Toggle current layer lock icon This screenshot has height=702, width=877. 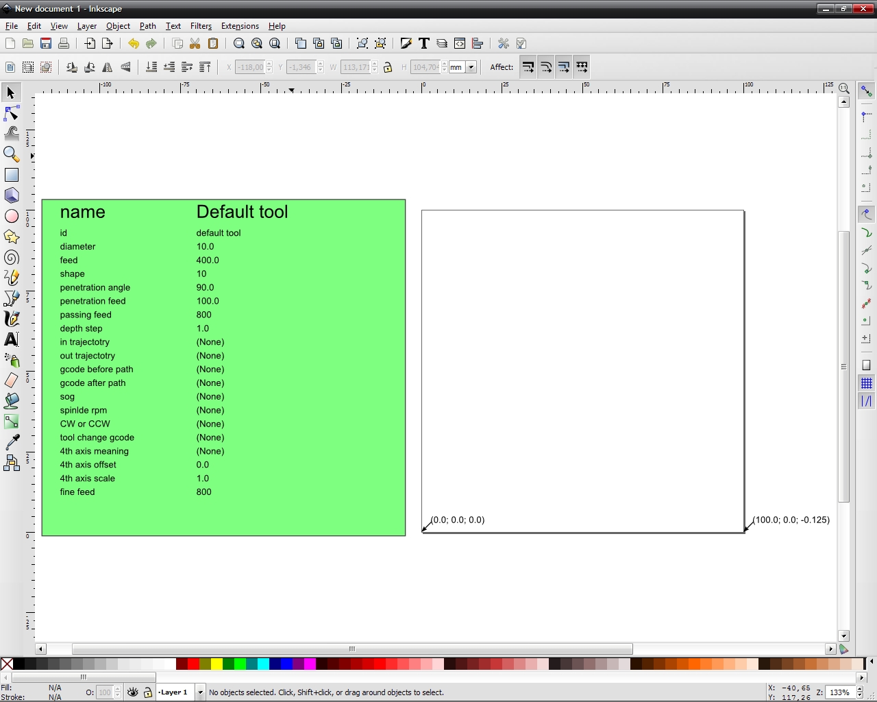tap(148, 692)
